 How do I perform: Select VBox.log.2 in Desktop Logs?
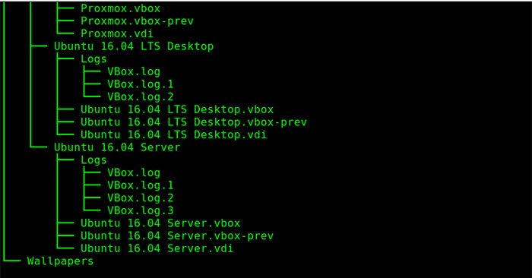[x=141, y=96]
